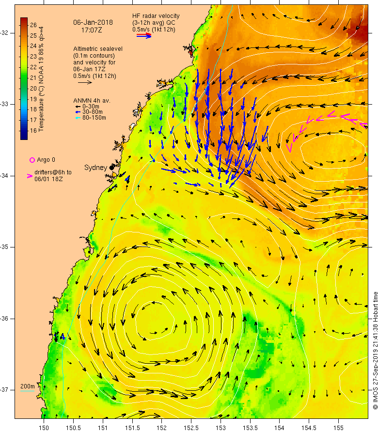Click the cyan 200m legend line
This screenshot has width=378, height=431.
[x=27, y=391]
